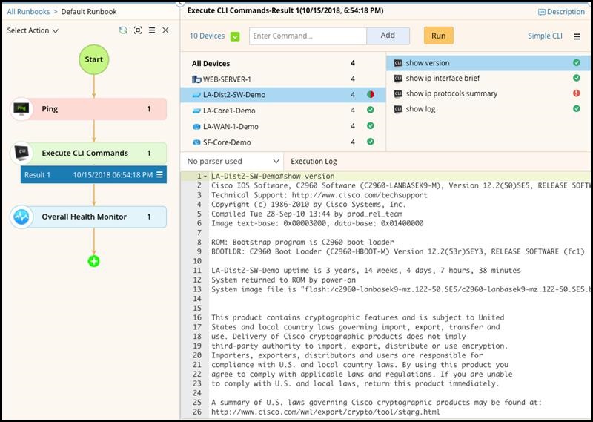593x422 pixels.
Task: Select All Devices row
Action: point(283,63)
